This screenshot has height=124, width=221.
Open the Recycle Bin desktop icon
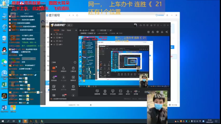pyautogui.click(x=4, y=39)
